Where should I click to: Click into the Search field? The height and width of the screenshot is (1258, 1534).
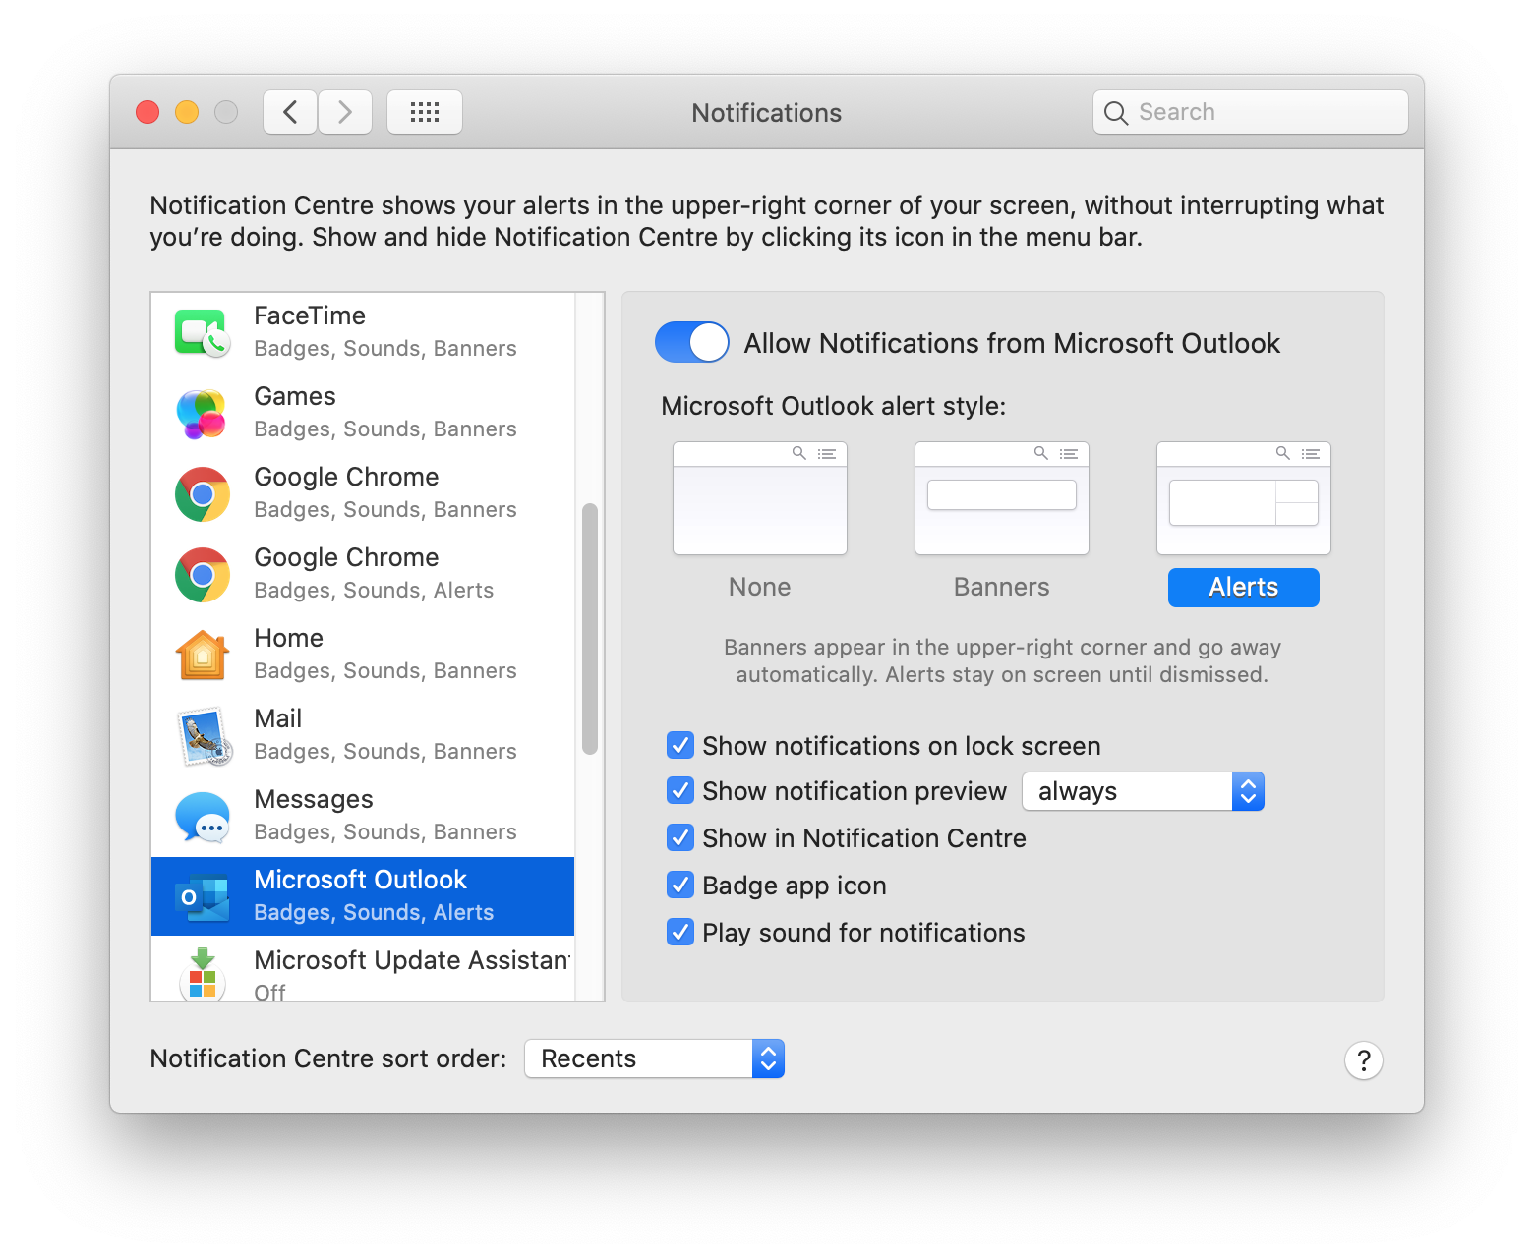(x=1251, y=112)
